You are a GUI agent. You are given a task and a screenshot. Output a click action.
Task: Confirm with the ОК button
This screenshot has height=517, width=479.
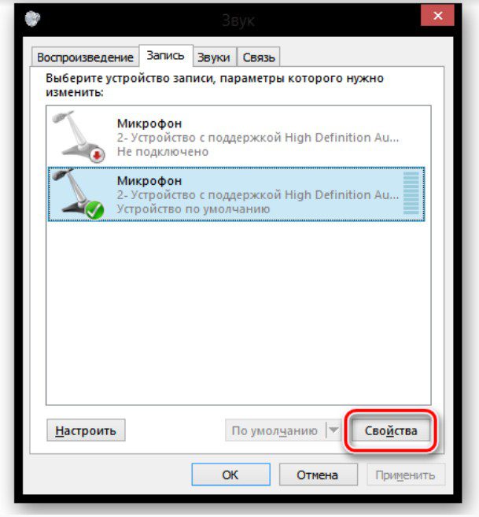[230, 475]
